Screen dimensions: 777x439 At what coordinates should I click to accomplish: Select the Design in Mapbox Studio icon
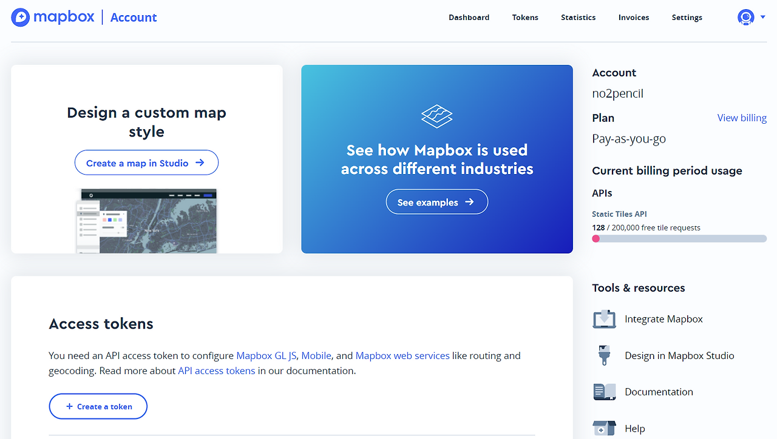tap(604, 355)
